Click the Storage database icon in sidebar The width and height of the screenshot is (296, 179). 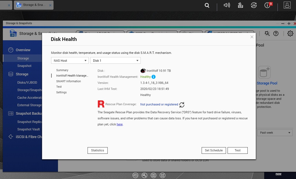click(x=11, y=74)
